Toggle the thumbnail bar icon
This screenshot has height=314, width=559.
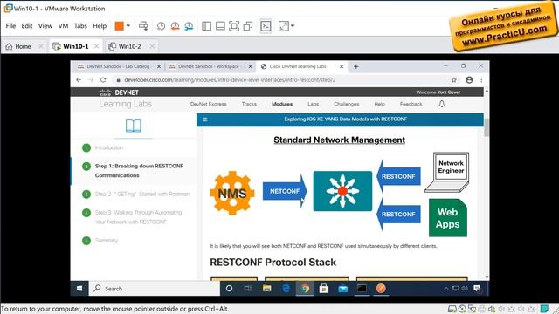pyautogui.click(x=220, y=26)
